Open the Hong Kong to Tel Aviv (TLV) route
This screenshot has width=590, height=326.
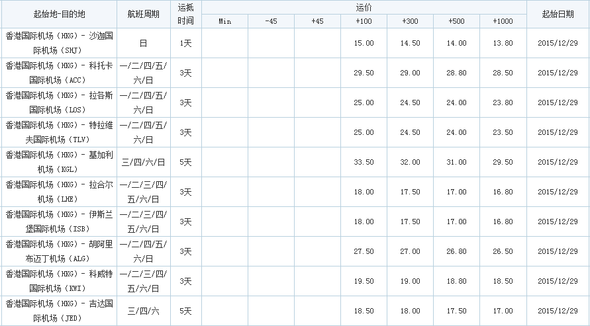(x=59, y=132)
